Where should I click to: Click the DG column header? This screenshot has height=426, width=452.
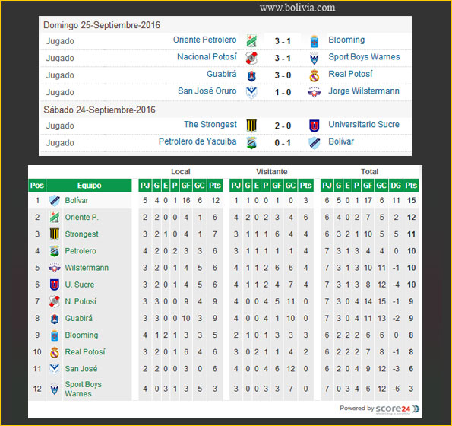[x=396, y=186]
